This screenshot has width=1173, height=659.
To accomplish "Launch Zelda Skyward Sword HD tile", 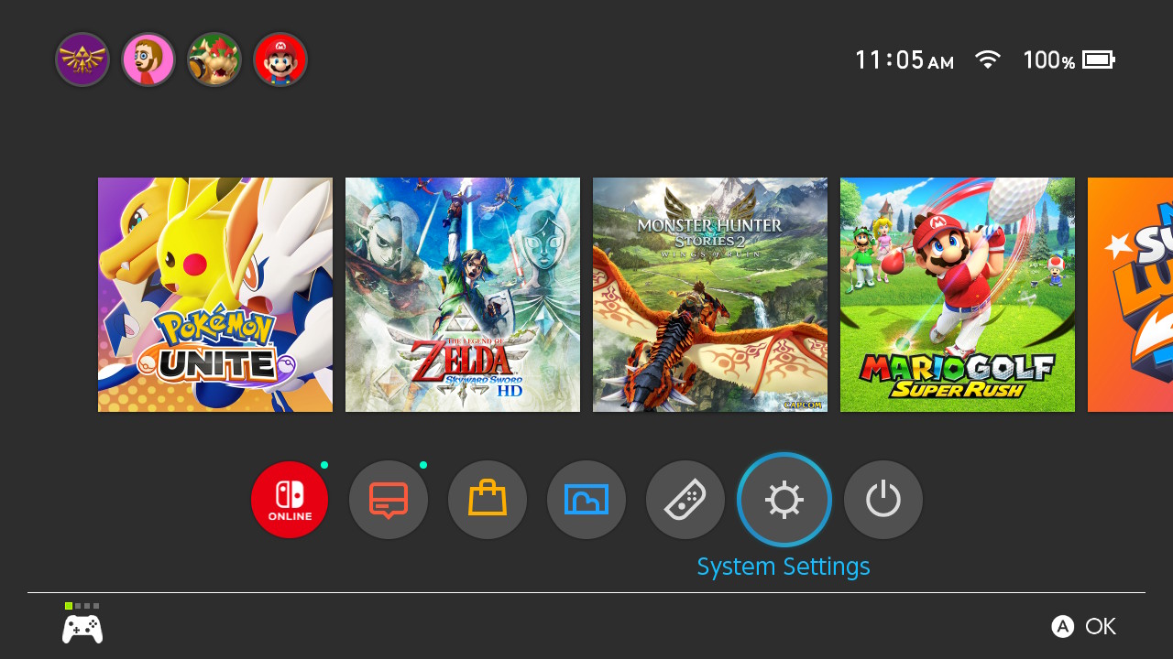I will coord(463,295).
